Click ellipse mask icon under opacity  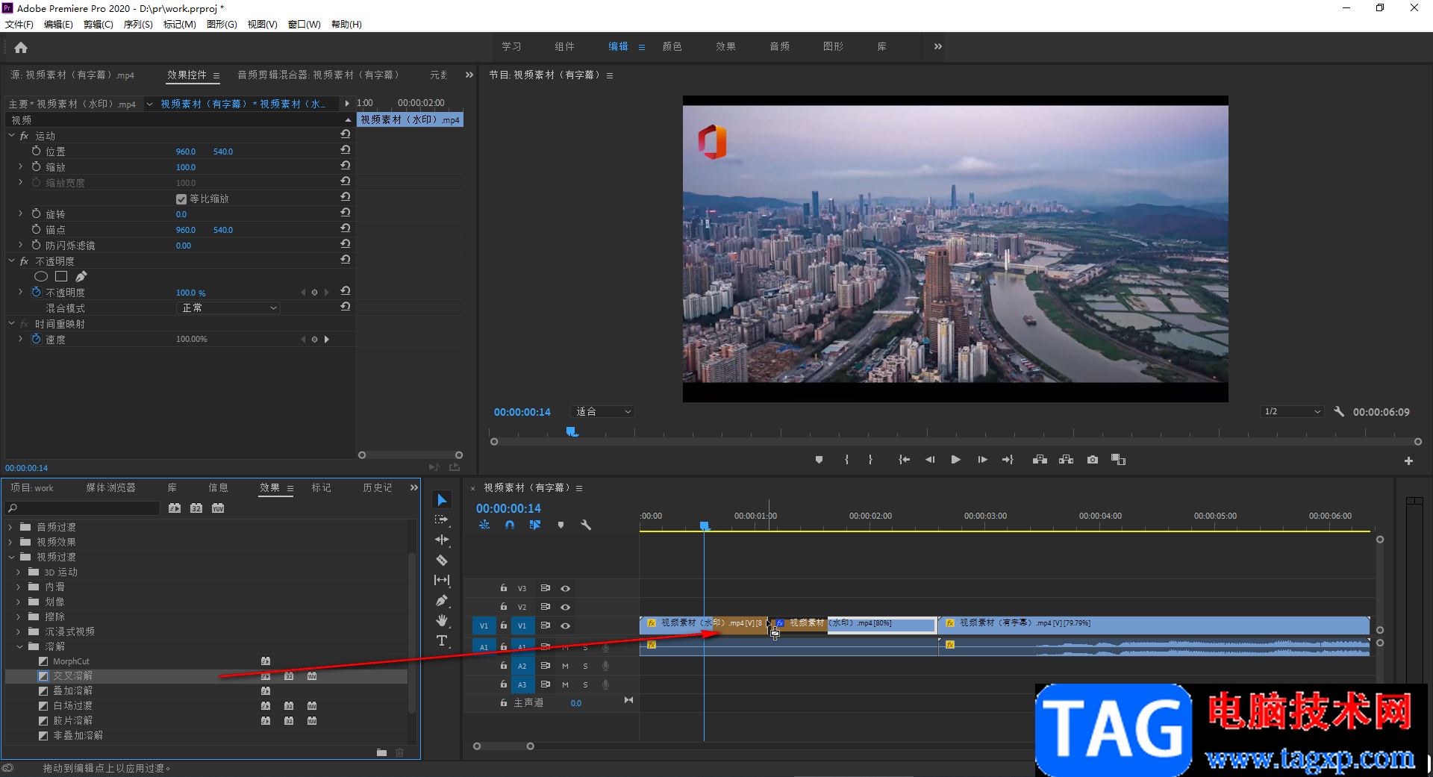[x=41, y=276]
